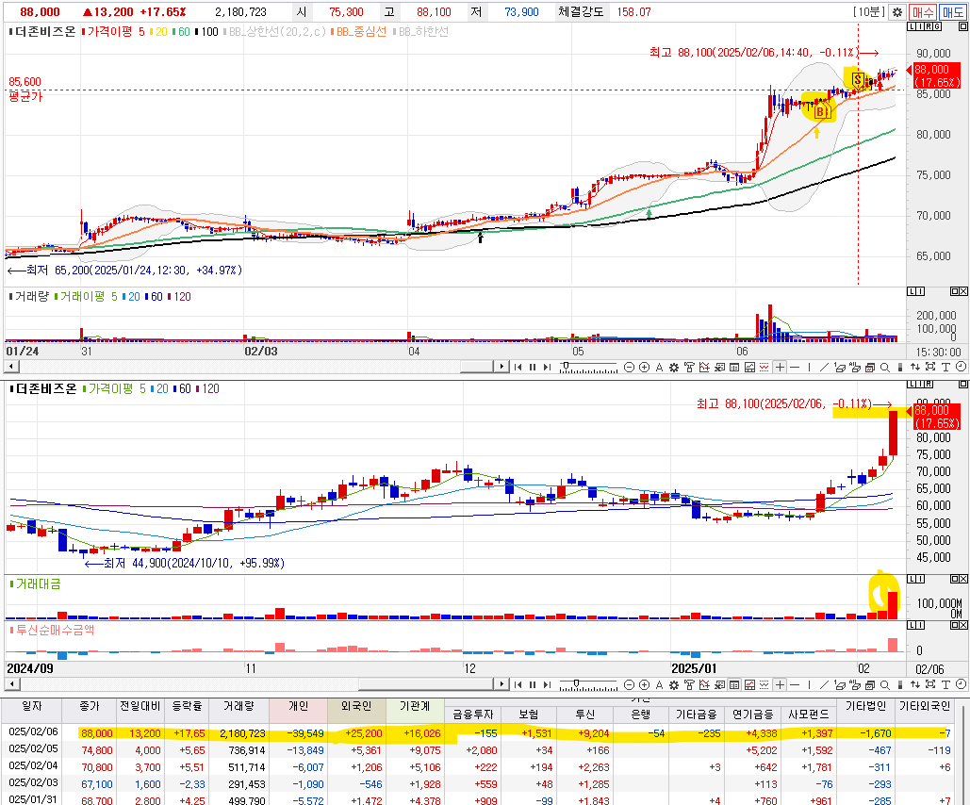The image size is (970, 805).
Task: Select horizontal line tool in upper chart toolbar
Action: pyautogui.click(x=795, y=367)
